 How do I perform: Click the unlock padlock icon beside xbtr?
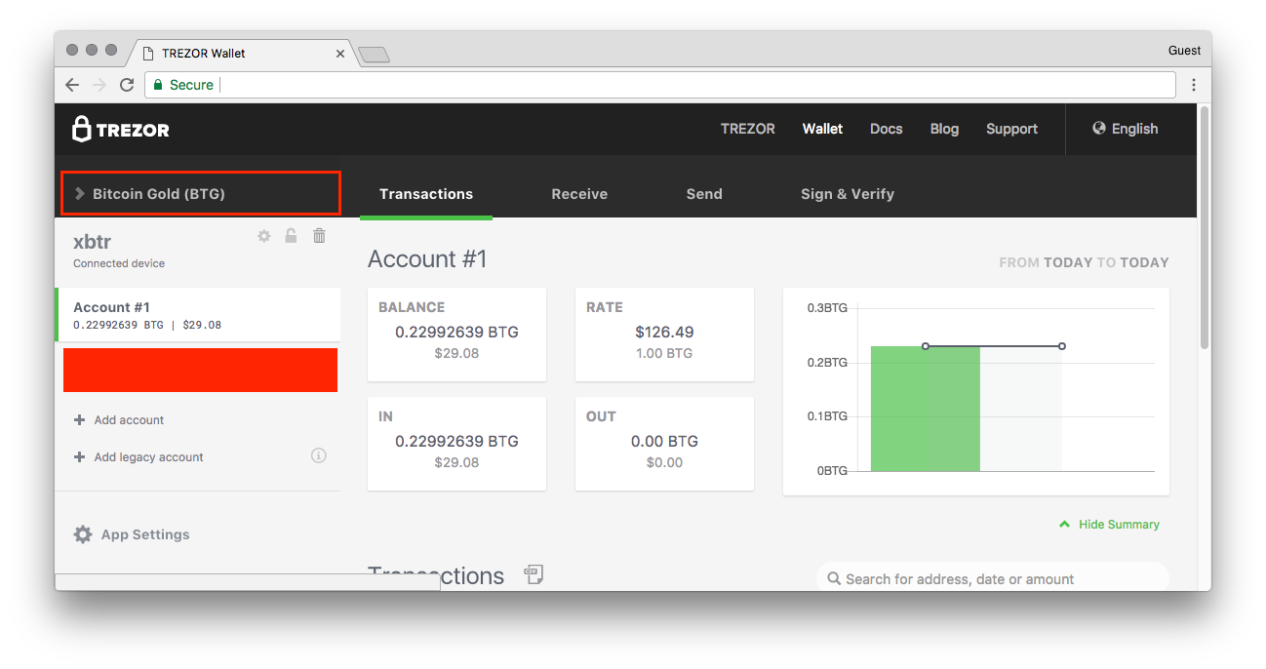coord(291,235)
